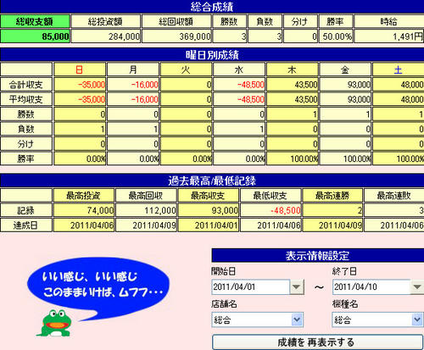Click Thursday's 合計収支 value 43,500
The height and width of the screenshot is (350, 424).
click(x=293, y=85)
